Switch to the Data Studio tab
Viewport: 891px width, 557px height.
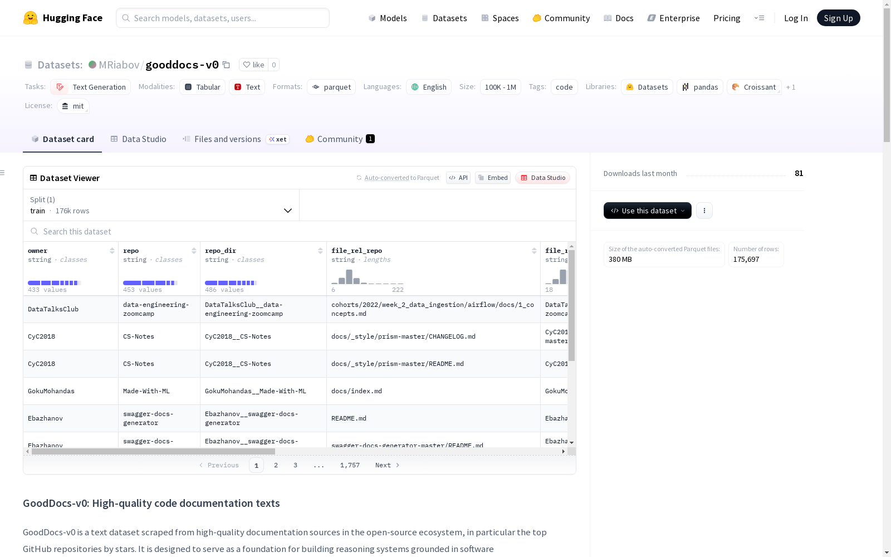click(139, 139)
